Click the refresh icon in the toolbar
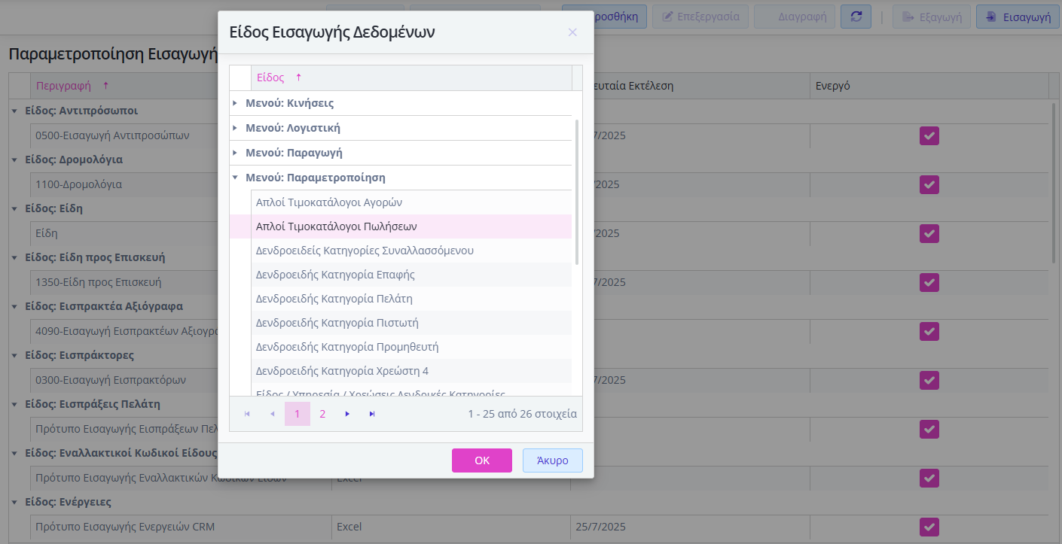 pyautogui.click(x=856, y=17)
